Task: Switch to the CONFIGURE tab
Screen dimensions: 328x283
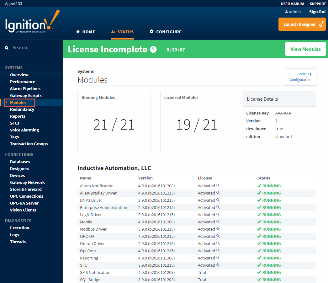Action: tap(169, 31)
